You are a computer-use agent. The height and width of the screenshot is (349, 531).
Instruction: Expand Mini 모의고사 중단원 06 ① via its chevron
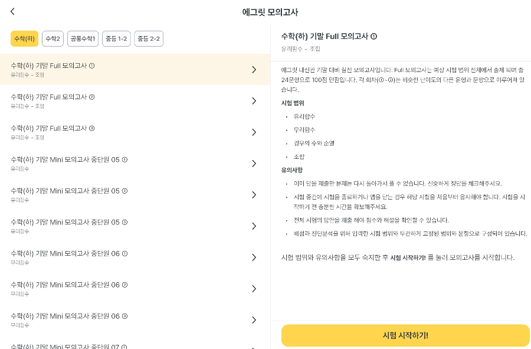click(254, 257)
